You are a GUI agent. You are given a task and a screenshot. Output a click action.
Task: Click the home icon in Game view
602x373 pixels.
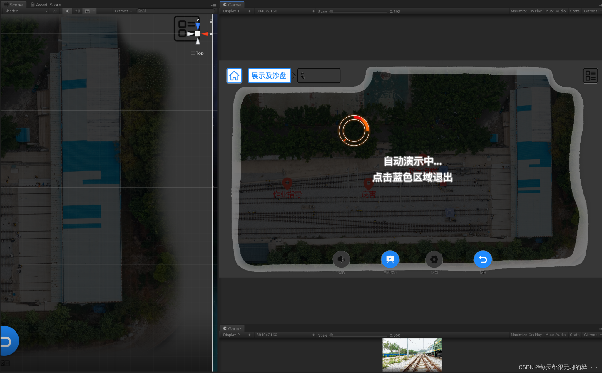(234, 76)
